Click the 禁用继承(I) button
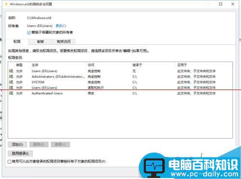This screenshot has height=179, width=241. tap(20, 153)
